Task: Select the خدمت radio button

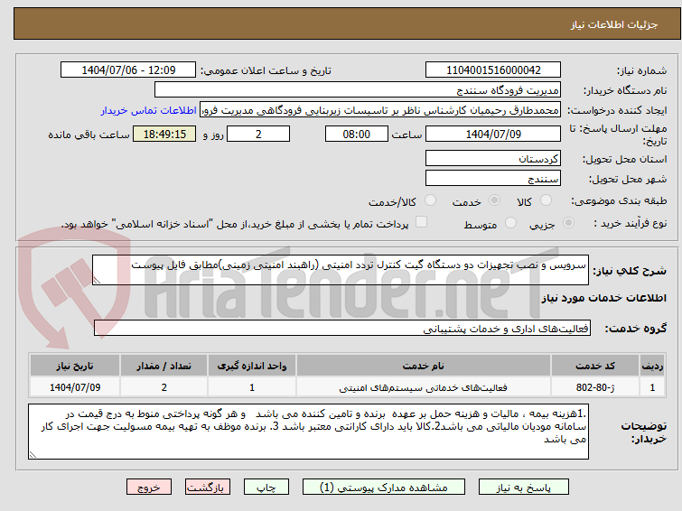Action: pyautogui.click(x=494, y=200)
